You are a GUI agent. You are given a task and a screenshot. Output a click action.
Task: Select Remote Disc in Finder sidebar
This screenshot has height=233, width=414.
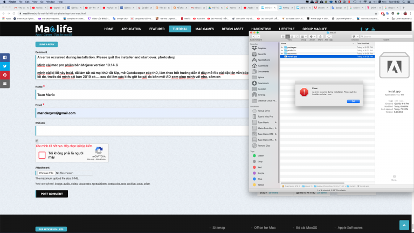pos(264,146)
